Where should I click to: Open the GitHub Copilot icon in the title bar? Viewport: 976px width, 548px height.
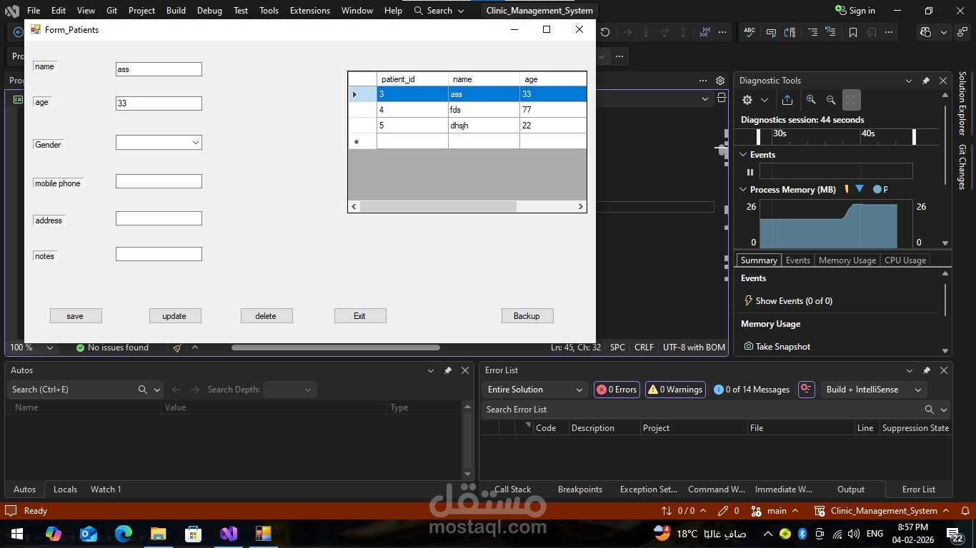pos(927,32)
